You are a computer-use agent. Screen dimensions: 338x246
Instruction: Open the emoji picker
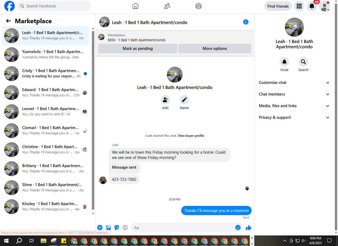(x=238, y=228)
